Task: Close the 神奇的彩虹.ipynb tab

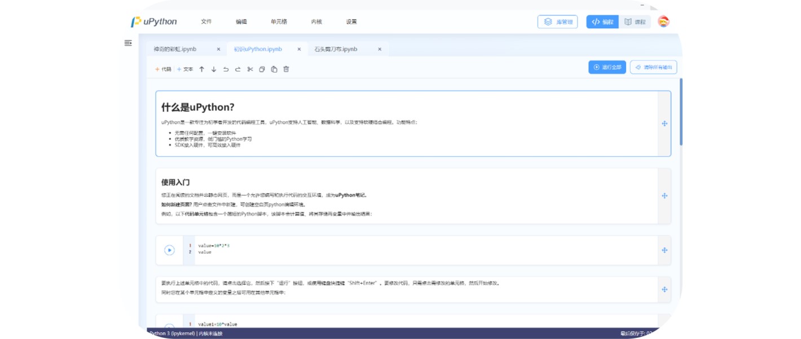Action: click(x=218, y=49)
